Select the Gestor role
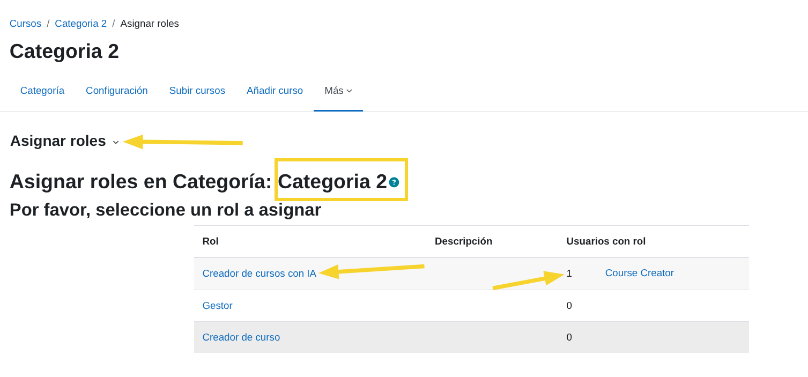808x377 pixels. [217, 305]
